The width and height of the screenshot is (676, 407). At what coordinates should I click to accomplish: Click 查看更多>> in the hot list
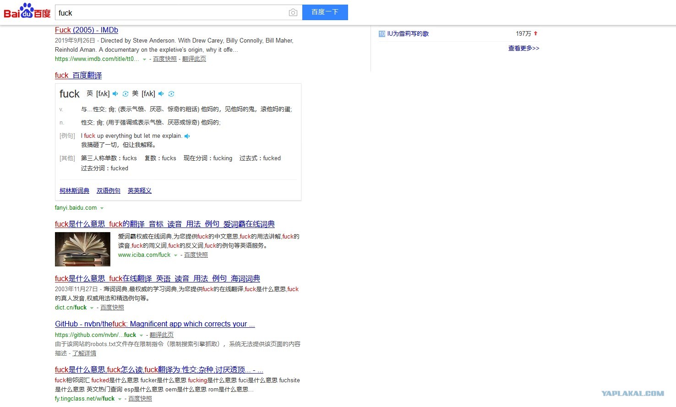point(524,49)
